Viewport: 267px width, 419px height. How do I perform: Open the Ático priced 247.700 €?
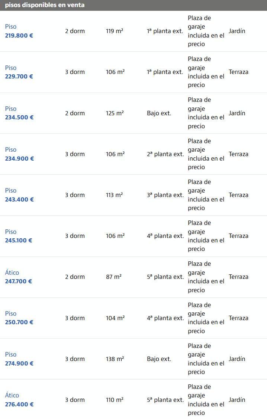point(19,281)
